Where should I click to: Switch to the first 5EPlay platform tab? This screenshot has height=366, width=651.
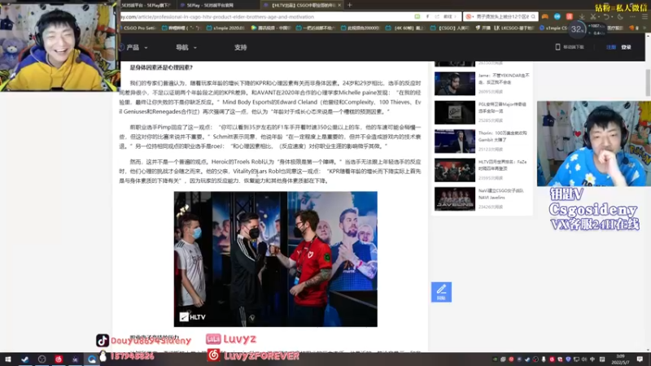pos(146,5)
